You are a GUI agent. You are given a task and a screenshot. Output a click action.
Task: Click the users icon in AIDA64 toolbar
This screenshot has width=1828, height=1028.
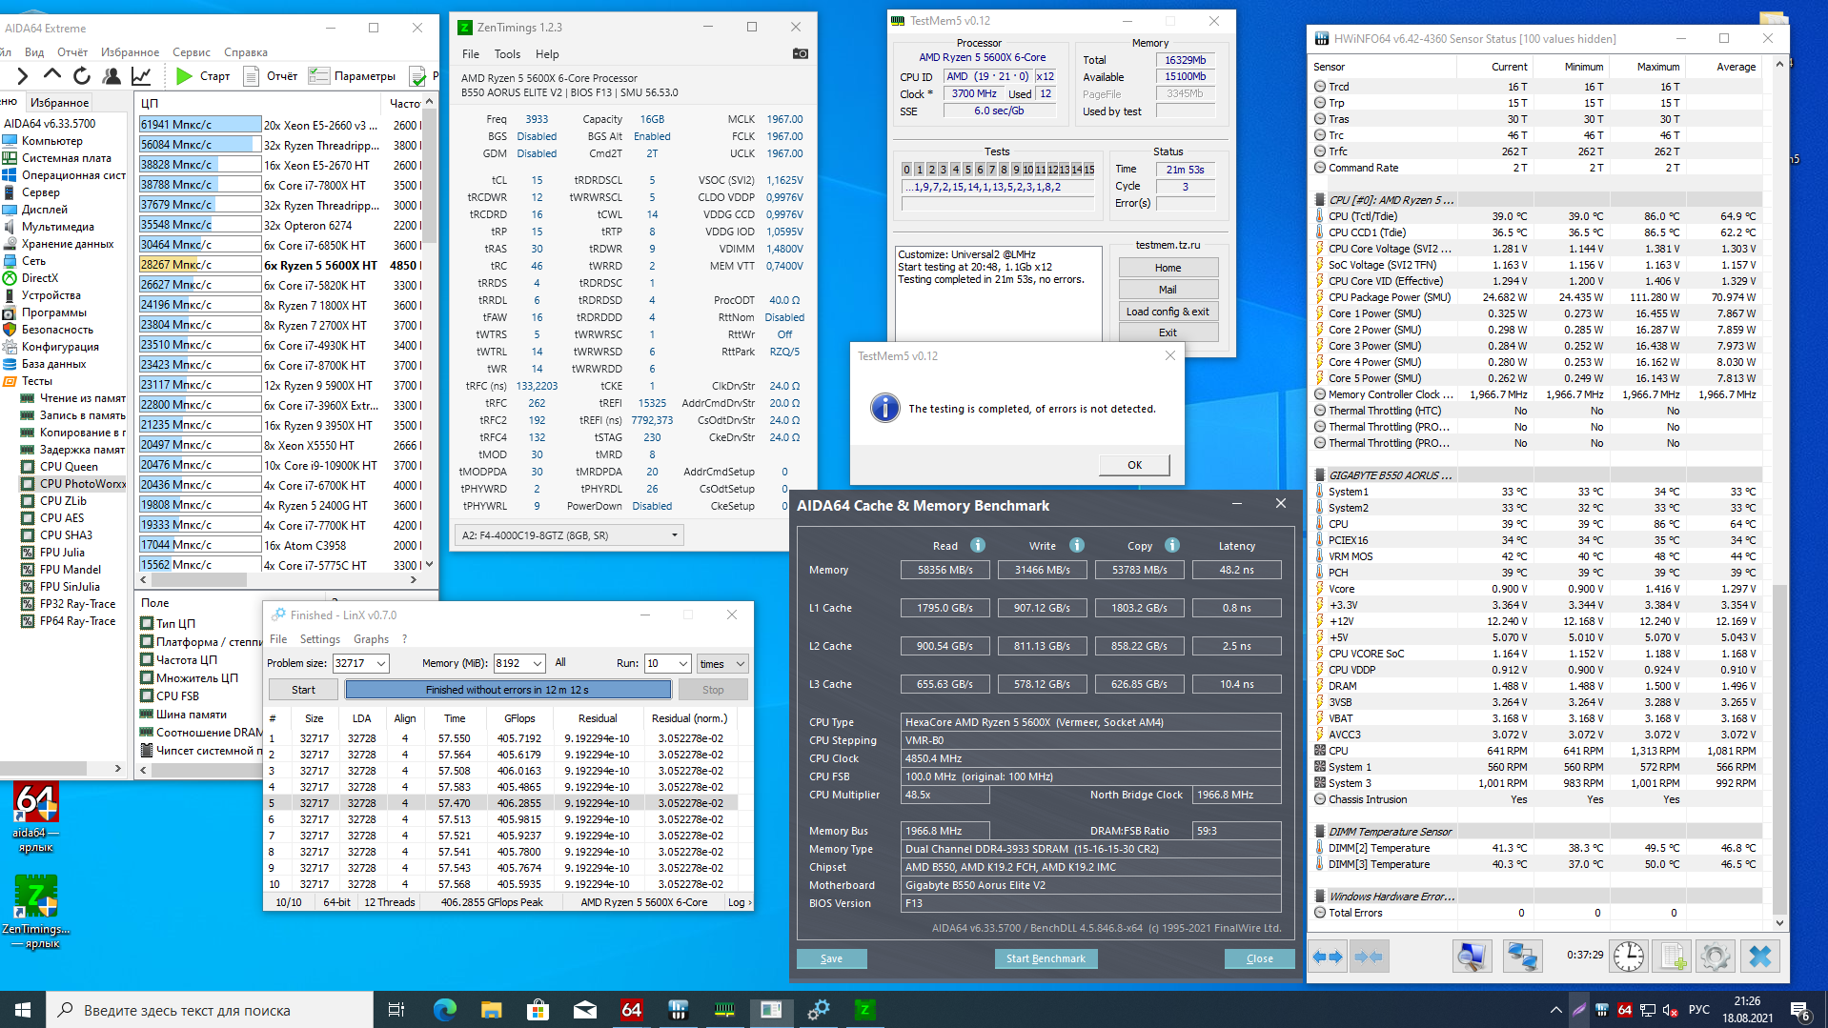(112, 76)
